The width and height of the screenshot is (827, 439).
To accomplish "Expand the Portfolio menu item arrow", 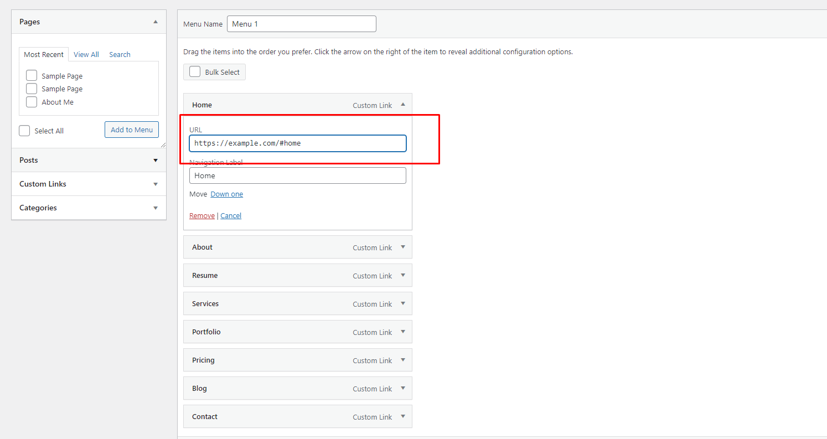I will [402, 332].
